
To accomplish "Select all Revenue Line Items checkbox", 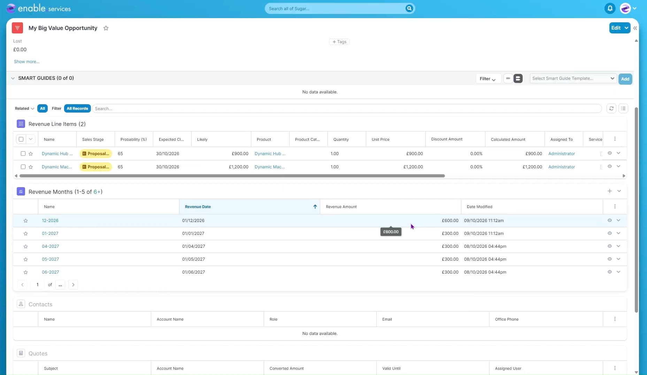I will [x=21, y=139].
